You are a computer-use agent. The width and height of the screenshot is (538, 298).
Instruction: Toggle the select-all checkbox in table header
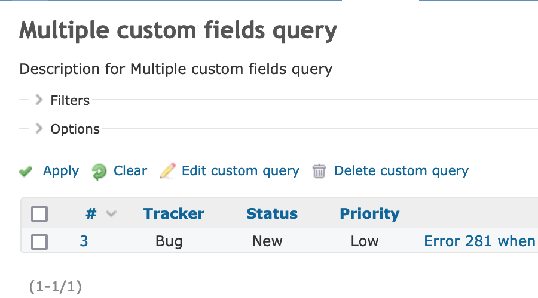(39, 214)
